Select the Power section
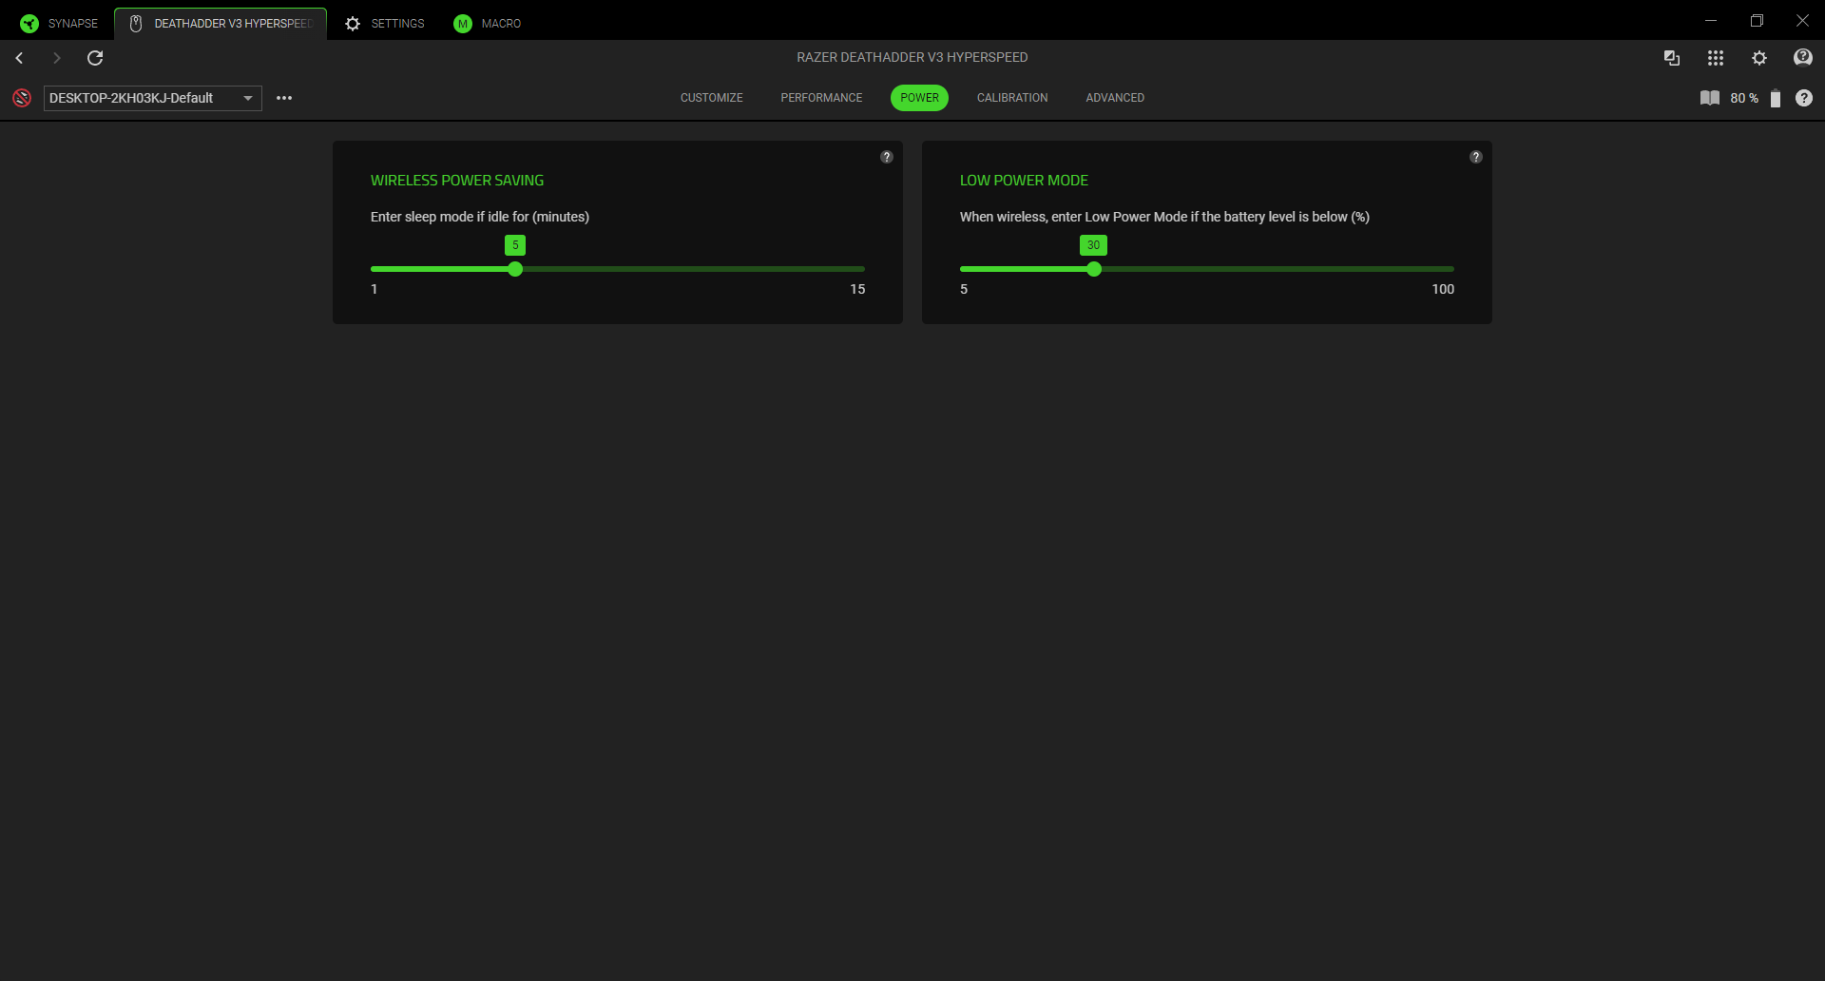Image resolution: width=1825 pixels, height=981 pixels. [919, 98]
